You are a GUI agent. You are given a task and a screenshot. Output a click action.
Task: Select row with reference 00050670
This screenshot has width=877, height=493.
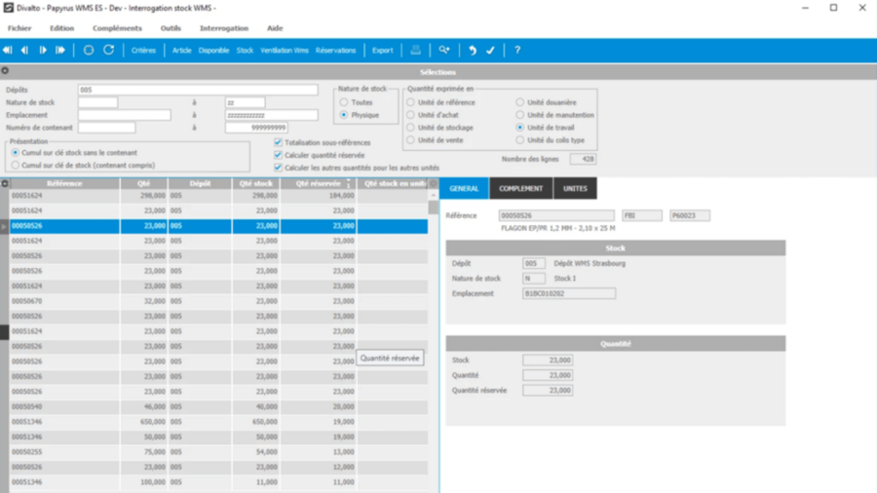tap(218, 301)
